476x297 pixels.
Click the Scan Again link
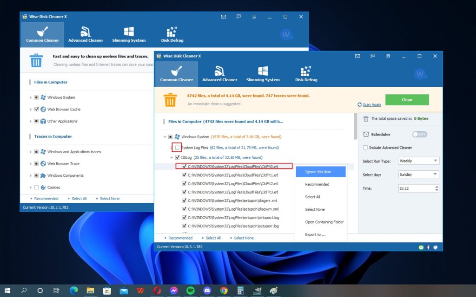(371, 104)
